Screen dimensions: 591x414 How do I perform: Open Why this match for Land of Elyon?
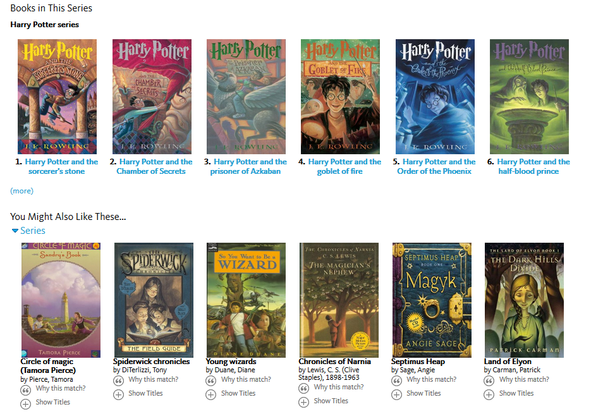tap(524, 379)
